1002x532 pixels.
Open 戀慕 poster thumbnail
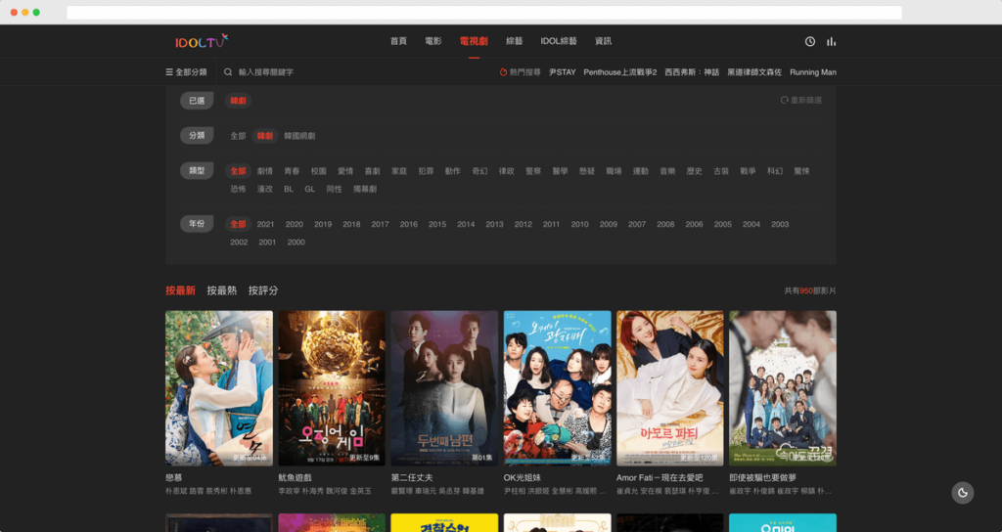(219, 388)
